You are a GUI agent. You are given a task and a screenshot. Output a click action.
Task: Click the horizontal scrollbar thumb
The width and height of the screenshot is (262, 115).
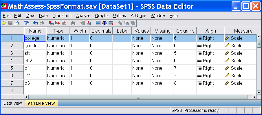(138, 97)
